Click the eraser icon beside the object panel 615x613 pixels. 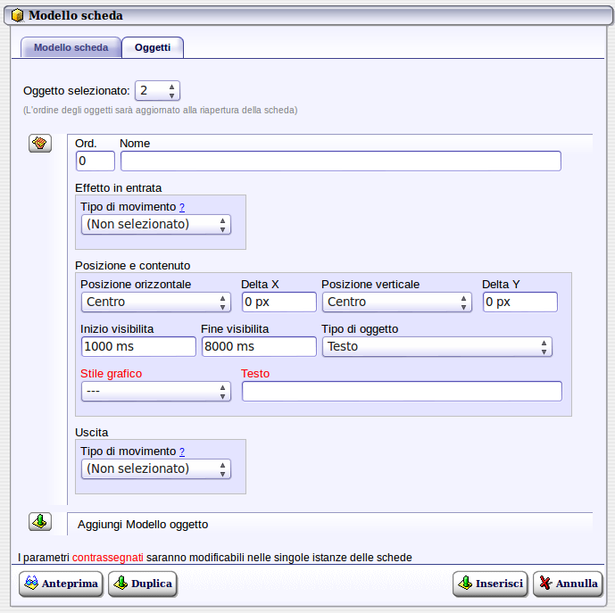click(x=39, y=144)
